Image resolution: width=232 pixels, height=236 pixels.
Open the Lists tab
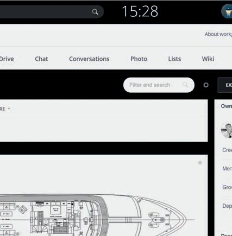pyautogui.click(x=174, y=59)
